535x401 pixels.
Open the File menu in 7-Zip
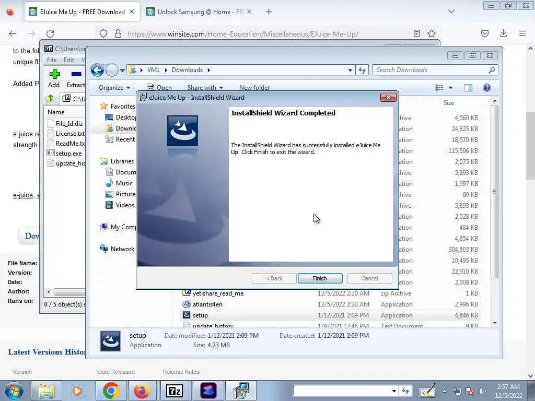(52, 60)
